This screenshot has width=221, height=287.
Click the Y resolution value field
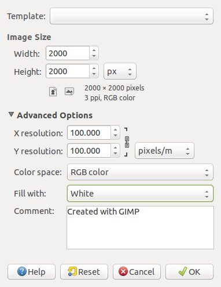pos(89,151)
